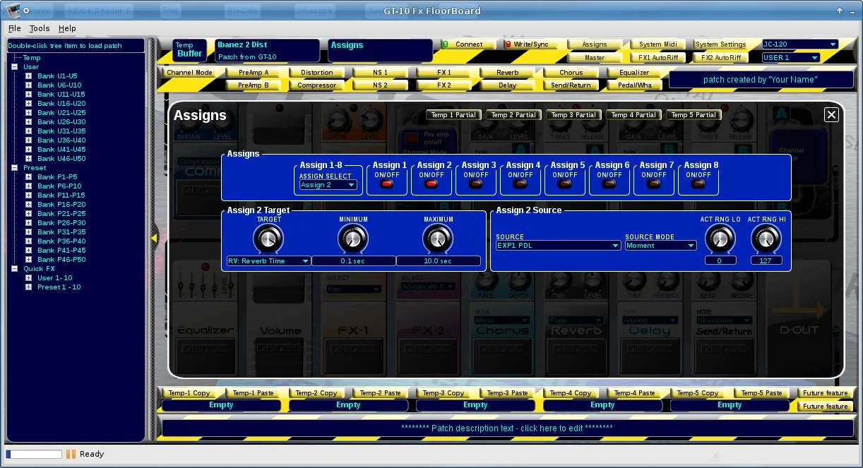Click the Minimum knob

click(353, 240)
